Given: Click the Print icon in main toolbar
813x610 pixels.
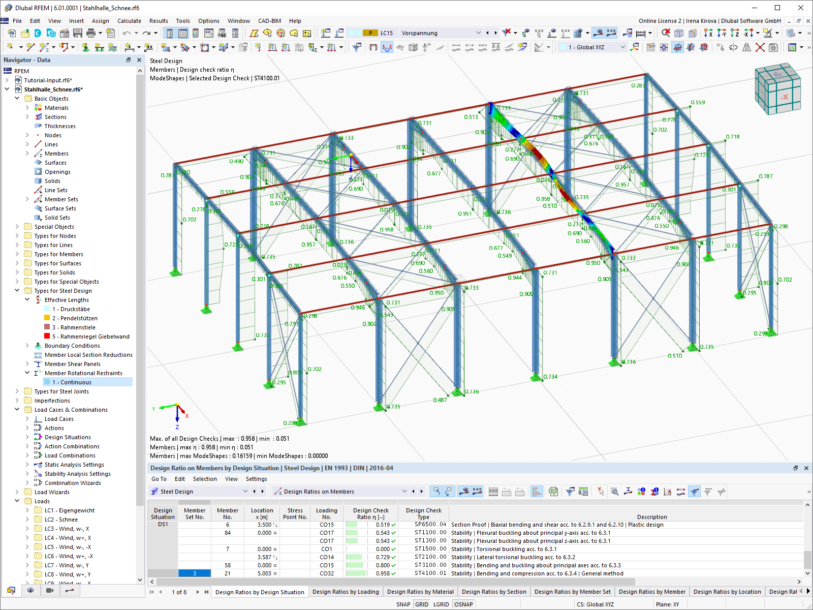Looking at the screenshot, I should coord(91,33).
